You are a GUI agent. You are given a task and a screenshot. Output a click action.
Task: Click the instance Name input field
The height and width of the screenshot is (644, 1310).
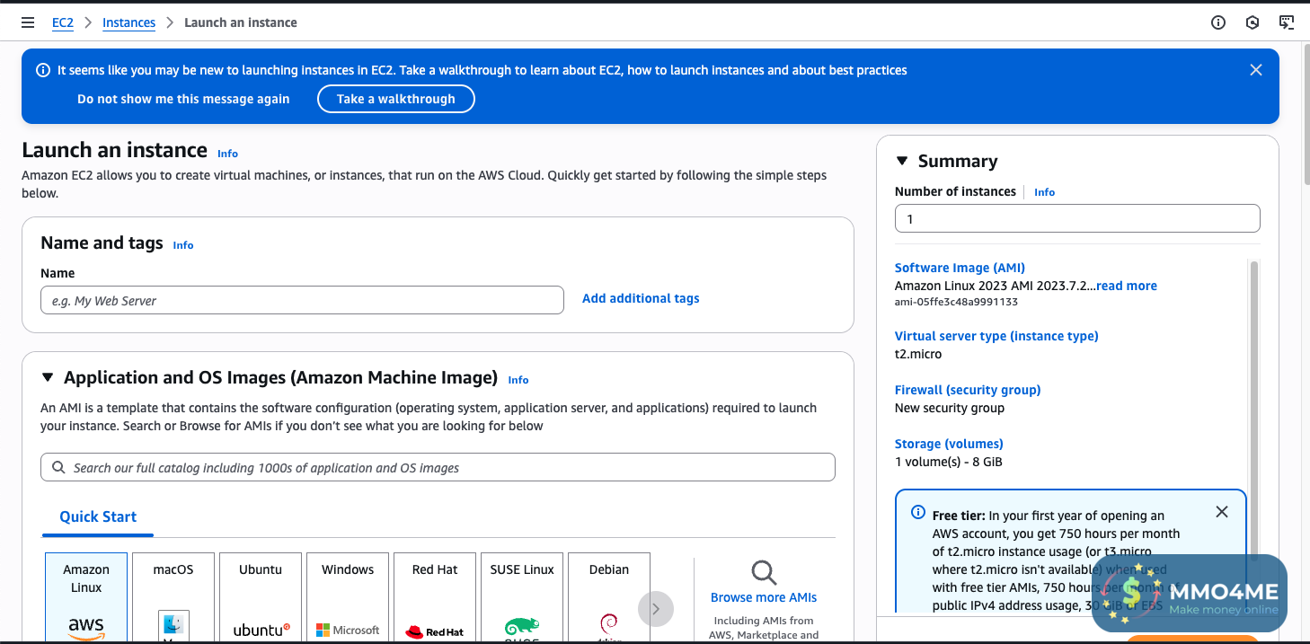302,301
